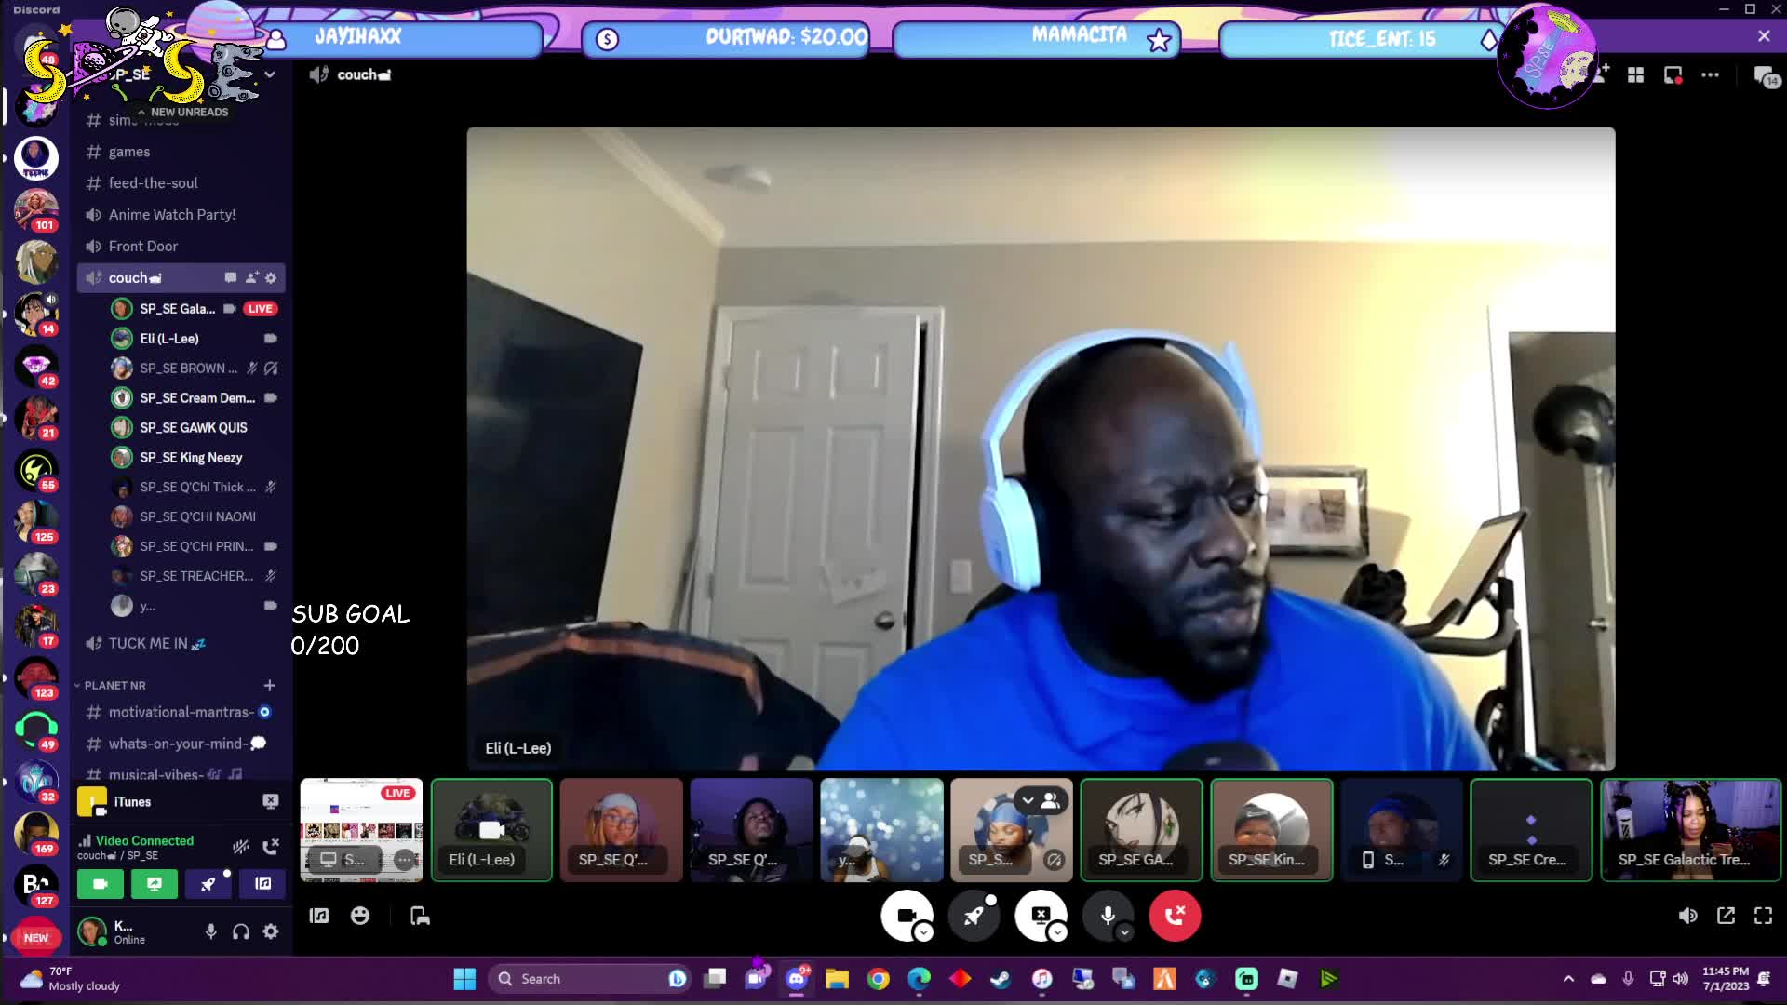The height and width of the screenshot is (1005, 1787).
Task: Focus the SP_SE Galactic Tre... video tile
Action: (1690, 830)
